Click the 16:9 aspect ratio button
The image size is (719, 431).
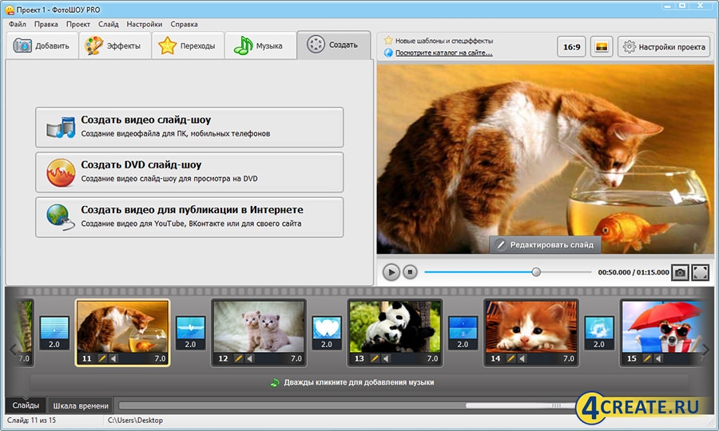[x=571, y=47]
